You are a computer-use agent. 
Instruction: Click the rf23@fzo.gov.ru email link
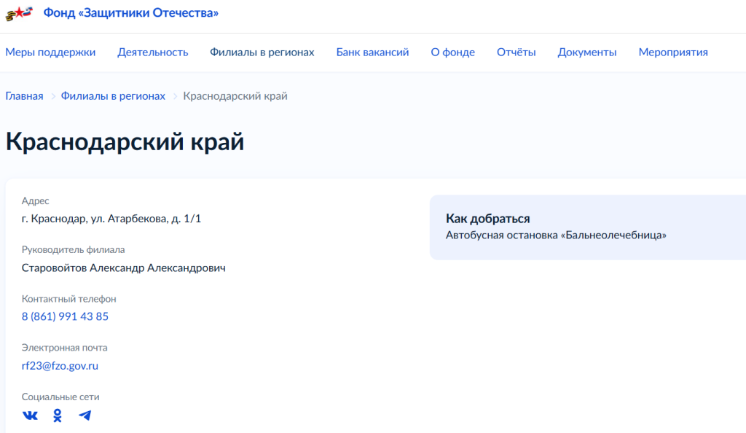click(x=60, y=366)
